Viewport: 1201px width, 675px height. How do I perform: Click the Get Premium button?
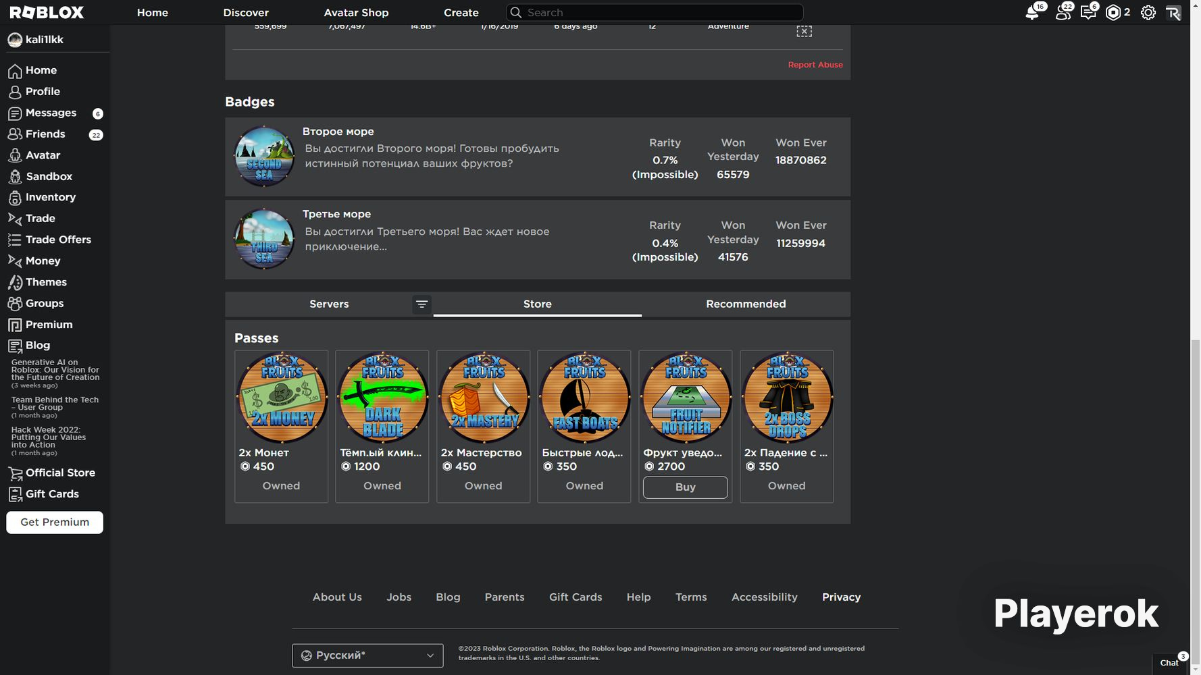click(x=55, y=522)
